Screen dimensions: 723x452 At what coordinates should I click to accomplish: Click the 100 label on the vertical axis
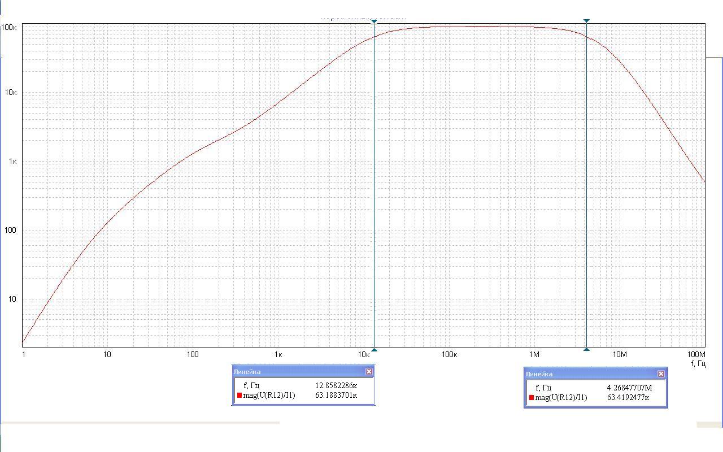tap(11, 231)
